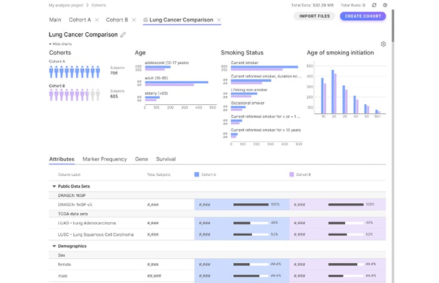Open the Survival tab
Screen dimensions: 439x283
coord(166,159)
